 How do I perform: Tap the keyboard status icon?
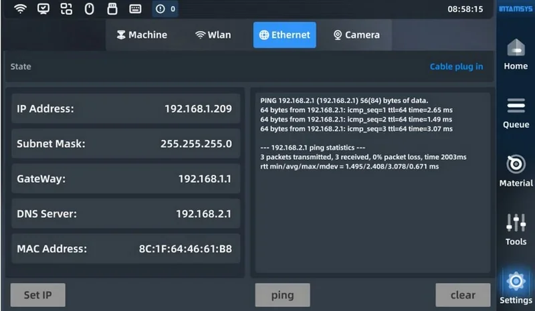[x=135, y=9]
